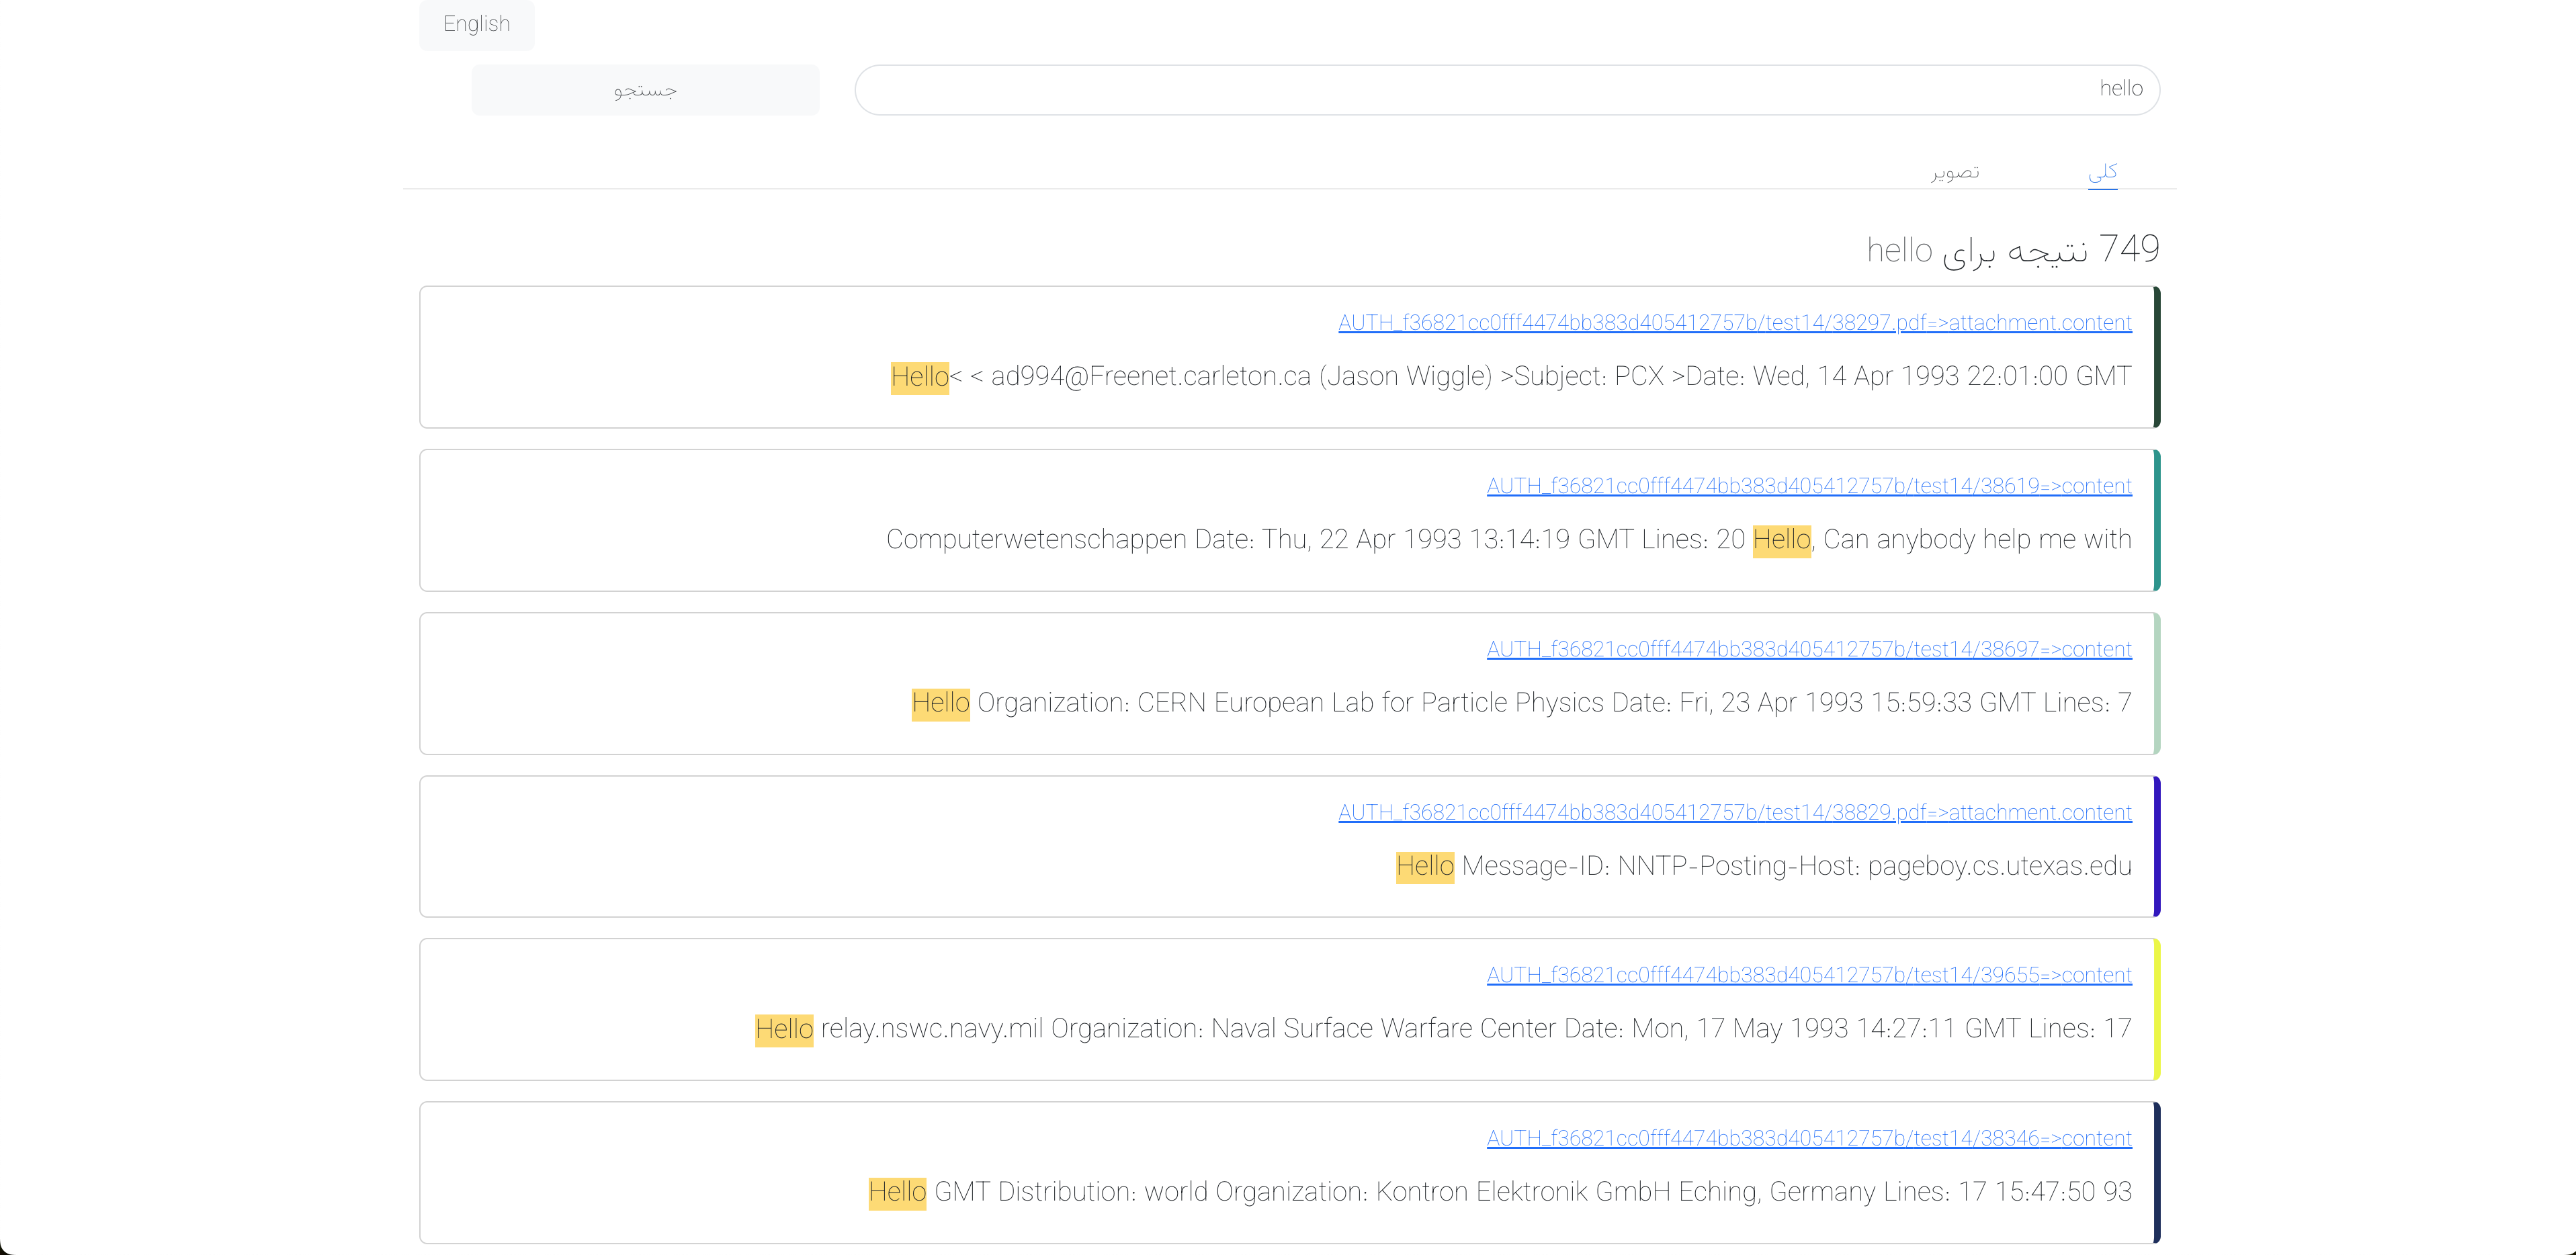Select the کلی general tab

(2102, 172)
